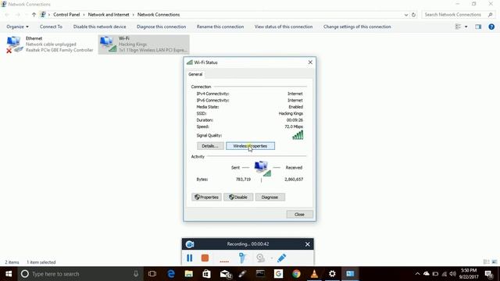Select the General tab

click(x=195, y=74)
